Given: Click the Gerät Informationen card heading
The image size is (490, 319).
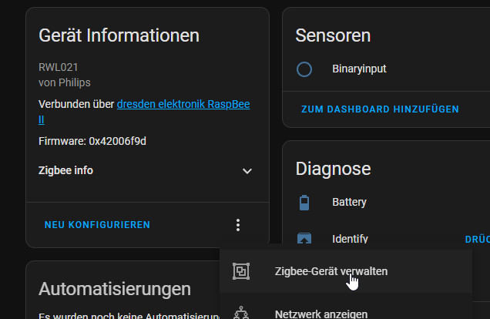Looking at the screenshot, I should pyautogui.click(x=119, y=35).
